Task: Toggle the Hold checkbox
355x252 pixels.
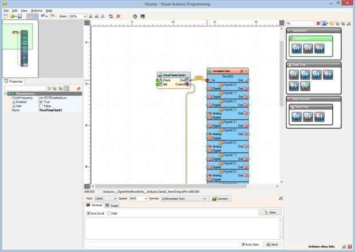Action: coord(109,213)
